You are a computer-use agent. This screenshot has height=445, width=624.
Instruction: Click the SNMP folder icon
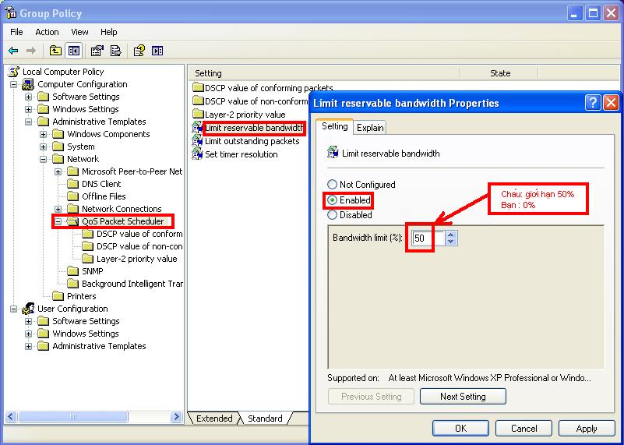click(72, 271)
